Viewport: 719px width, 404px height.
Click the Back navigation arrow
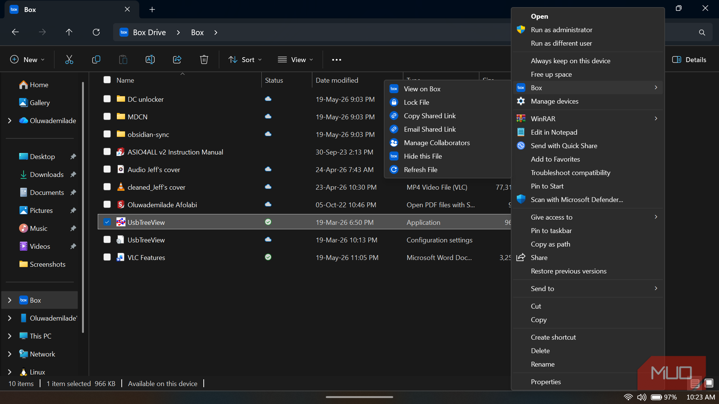pyautogui.click(x=15, y=32)
